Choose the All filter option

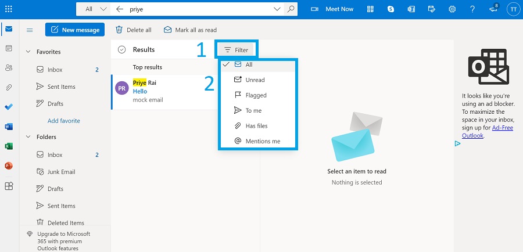258,64
